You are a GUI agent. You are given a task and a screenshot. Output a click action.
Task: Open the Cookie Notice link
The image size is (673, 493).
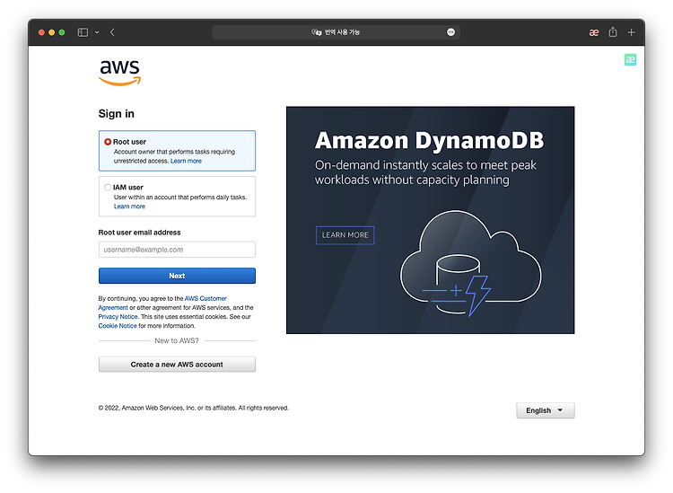click(118, 326)
